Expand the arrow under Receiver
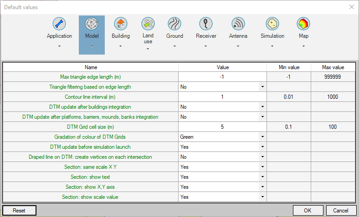The height and width of the screenshot is (217, 359). (x=205, y=46)
